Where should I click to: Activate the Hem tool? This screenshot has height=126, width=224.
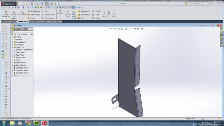[31, 18]
